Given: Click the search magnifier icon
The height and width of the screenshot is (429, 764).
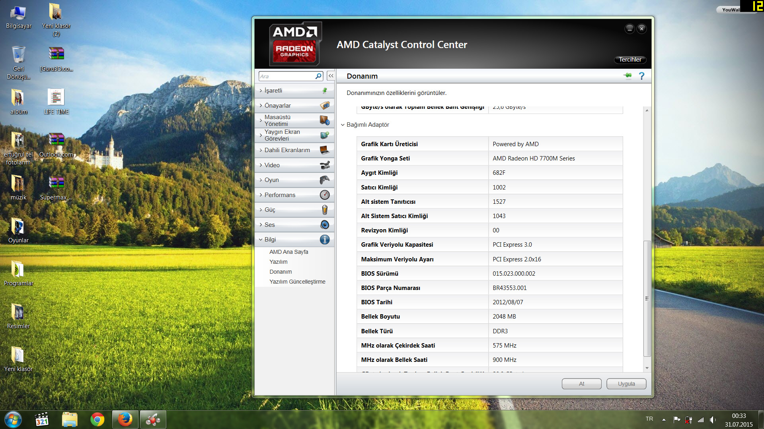Looking at the screenshot, I should coord(318,76).
